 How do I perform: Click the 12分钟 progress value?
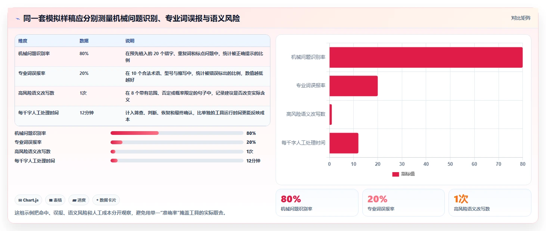pos(253,161)
